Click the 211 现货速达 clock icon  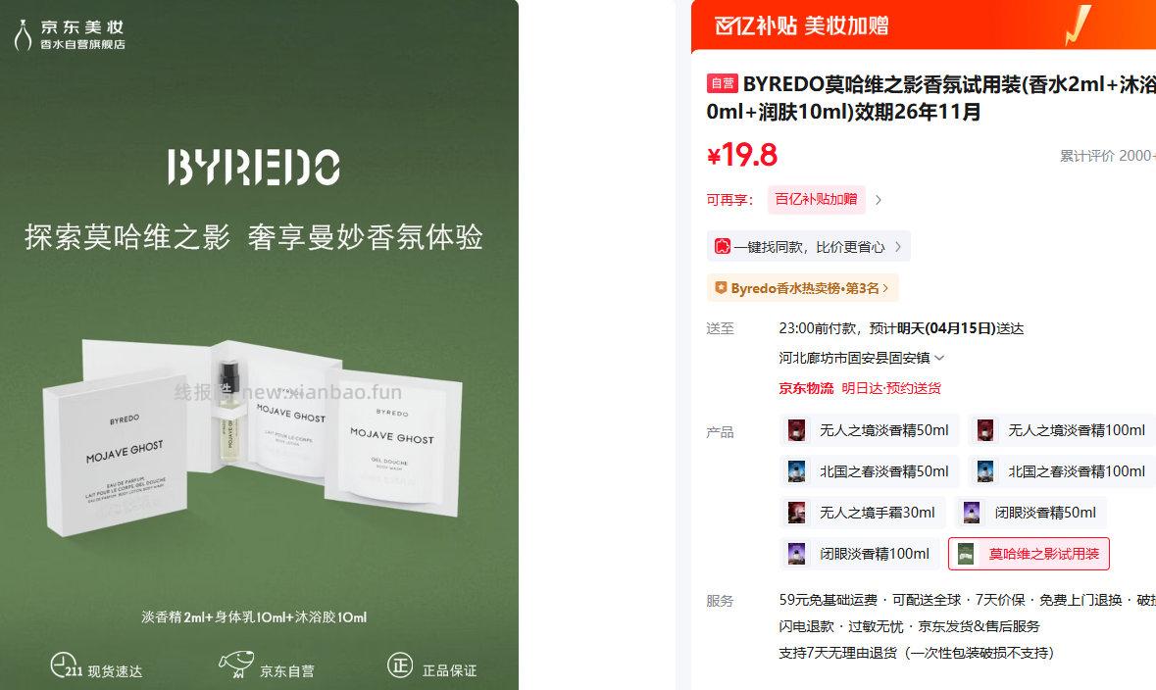(65, 665)
